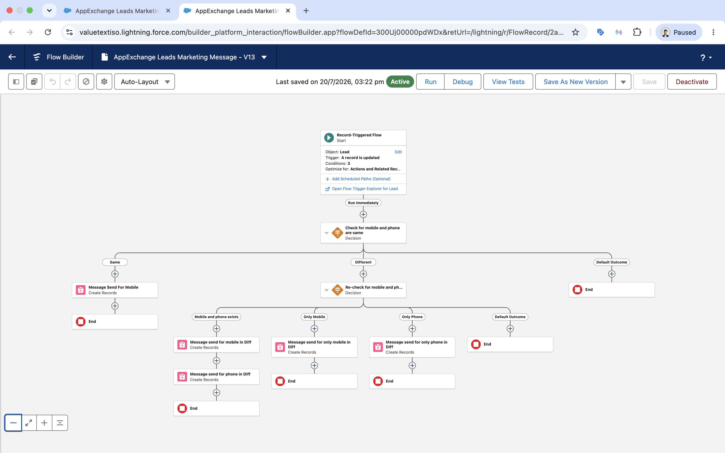Screen dimensions: 725x453
Task: Add element under Different outcome
Action: [x=363, y=274]
